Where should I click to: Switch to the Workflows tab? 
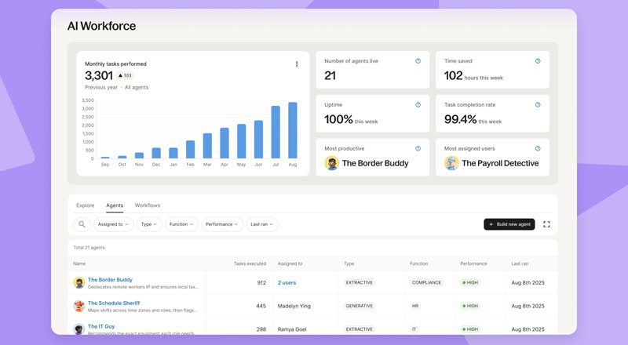point(148,205)
